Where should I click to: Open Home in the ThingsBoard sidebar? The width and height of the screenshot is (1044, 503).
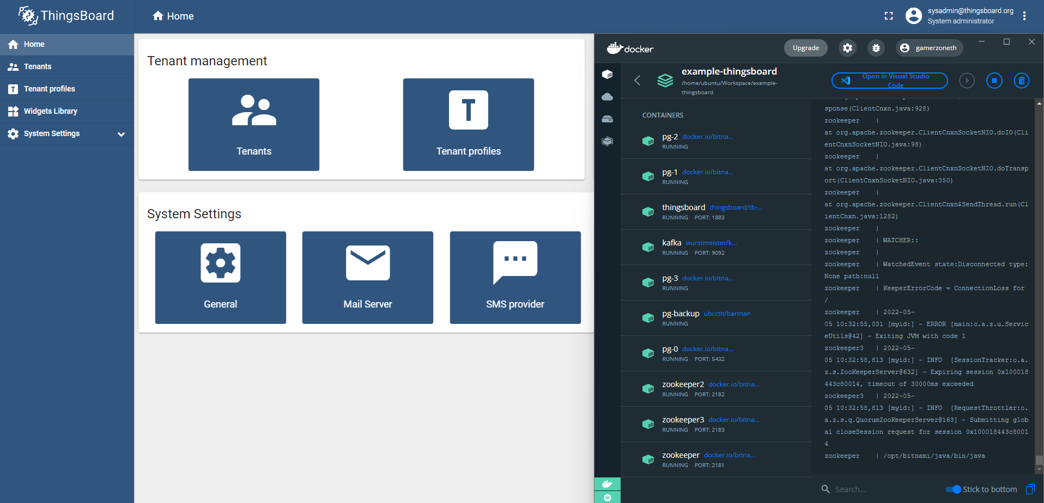coord(67,44)
